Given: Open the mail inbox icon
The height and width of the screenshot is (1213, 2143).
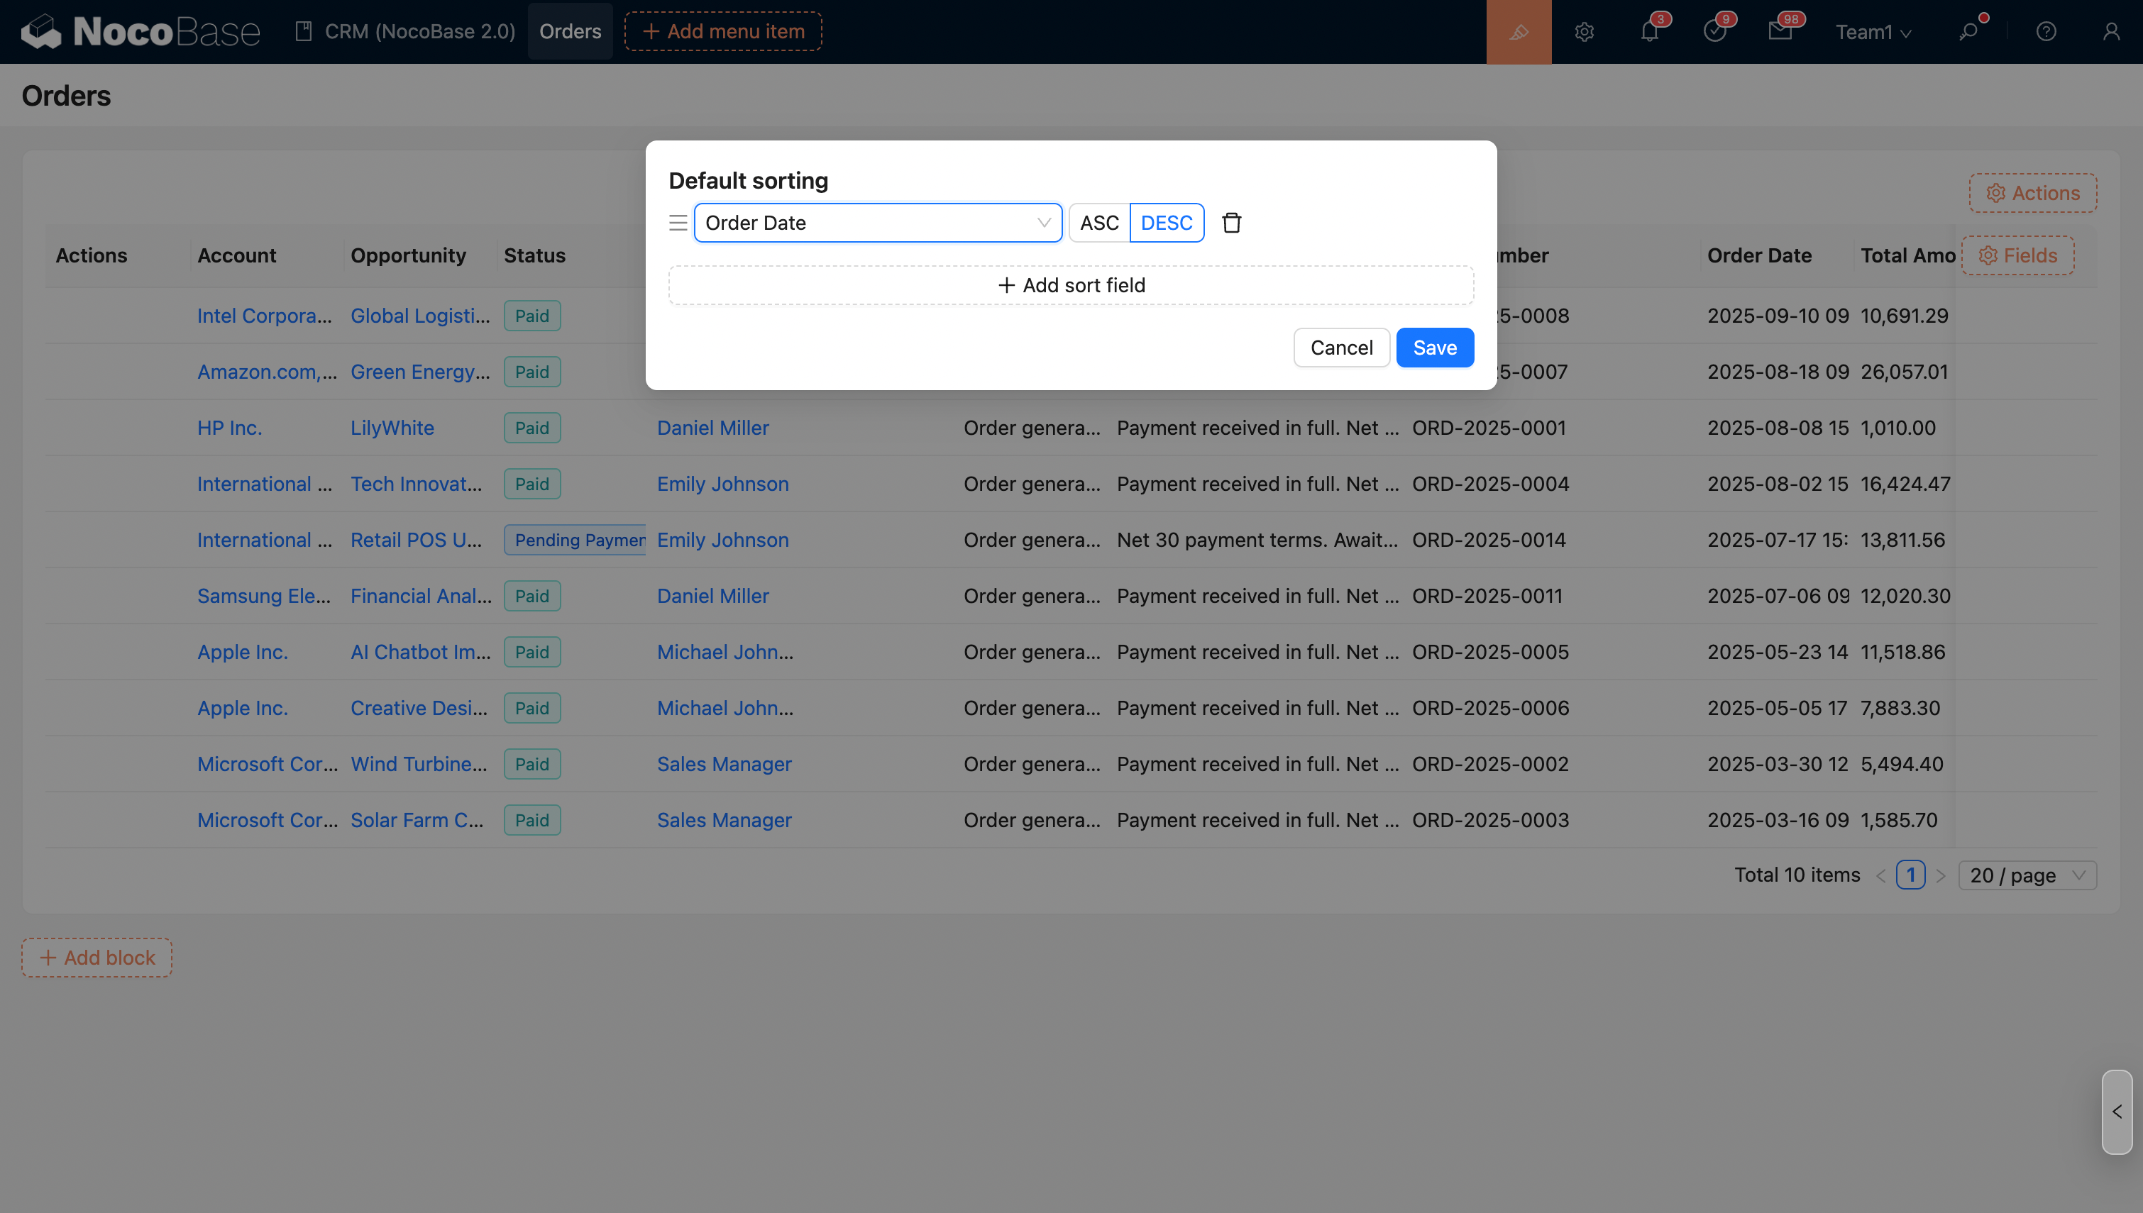Looking at the screenshot, I should click(x=1780, y=32).
